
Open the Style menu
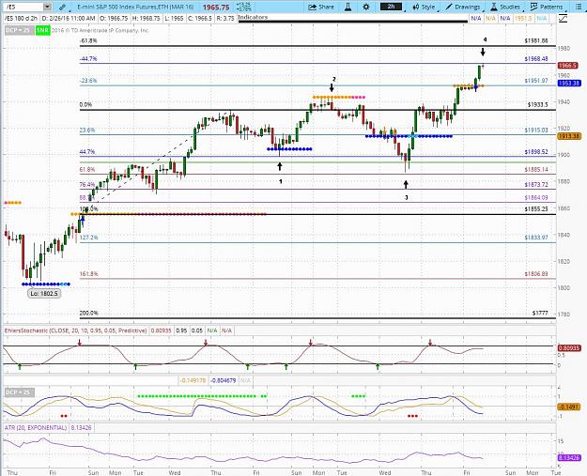click(x=425, y=7)
